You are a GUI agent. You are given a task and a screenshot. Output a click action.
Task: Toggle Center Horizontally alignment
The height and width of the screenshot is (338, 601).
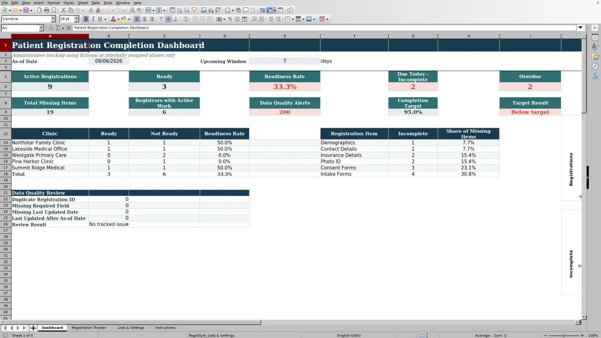coord(144,19)
